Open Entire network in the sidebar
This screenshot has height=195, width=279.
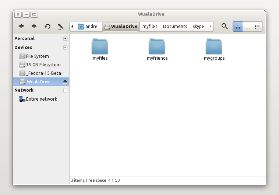[41, 99]
